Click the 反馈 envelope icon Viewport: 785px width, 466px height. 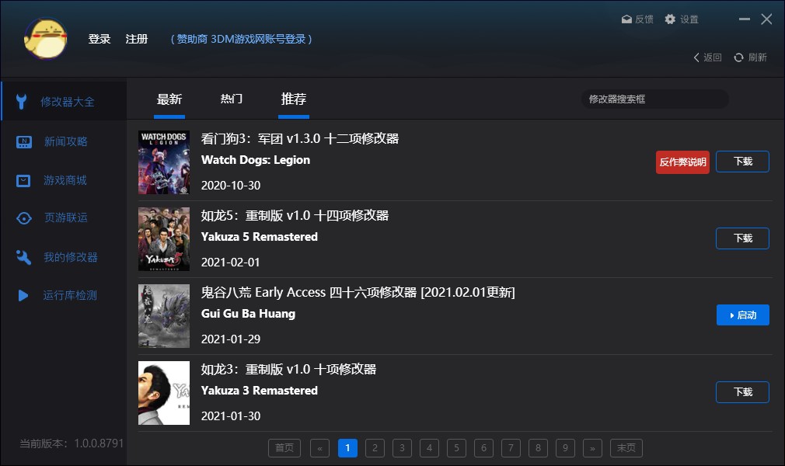(626, 19)
